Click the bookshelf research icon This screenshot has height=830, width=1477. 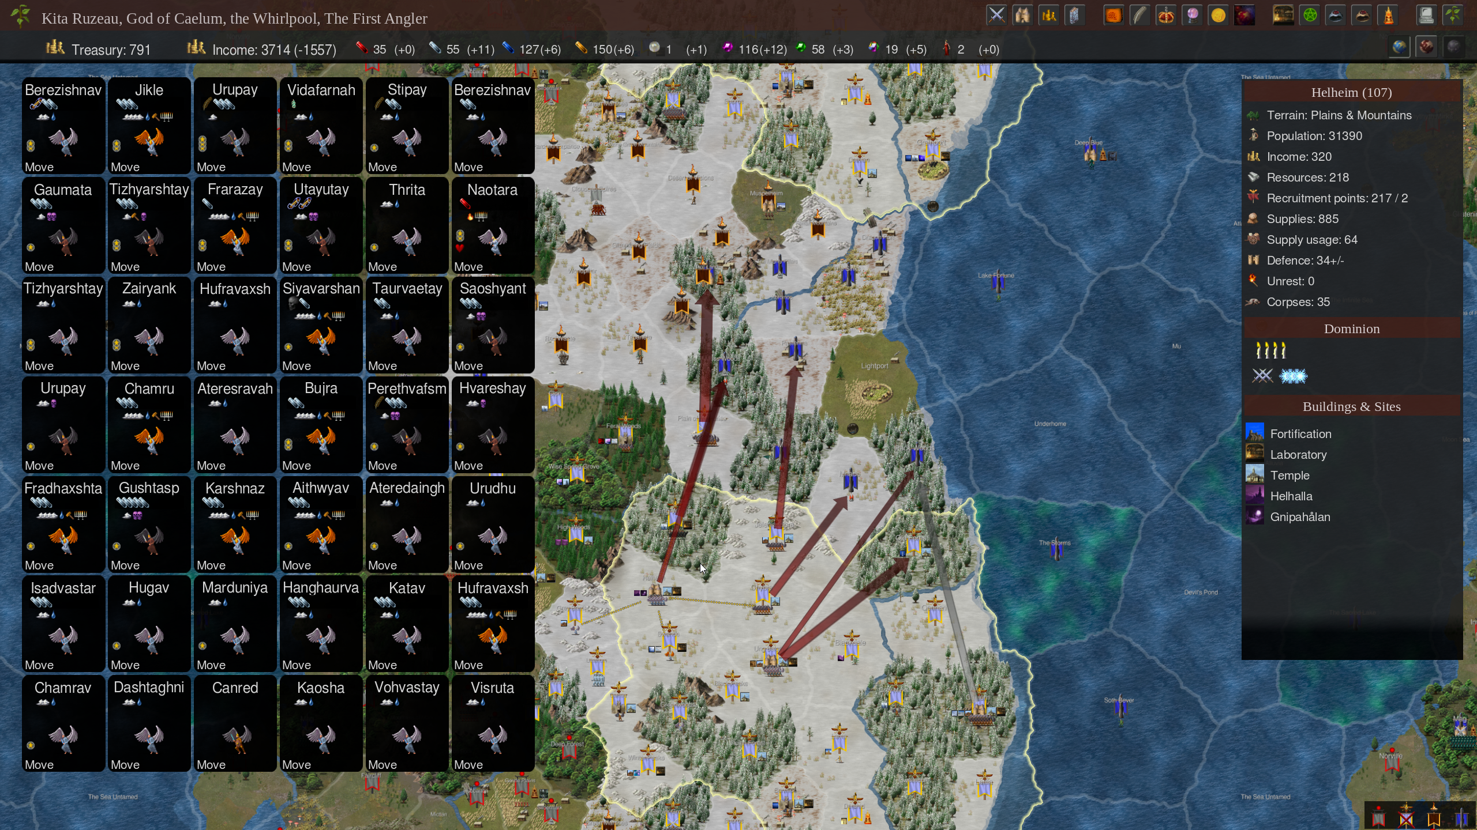tap(1283, 16)
